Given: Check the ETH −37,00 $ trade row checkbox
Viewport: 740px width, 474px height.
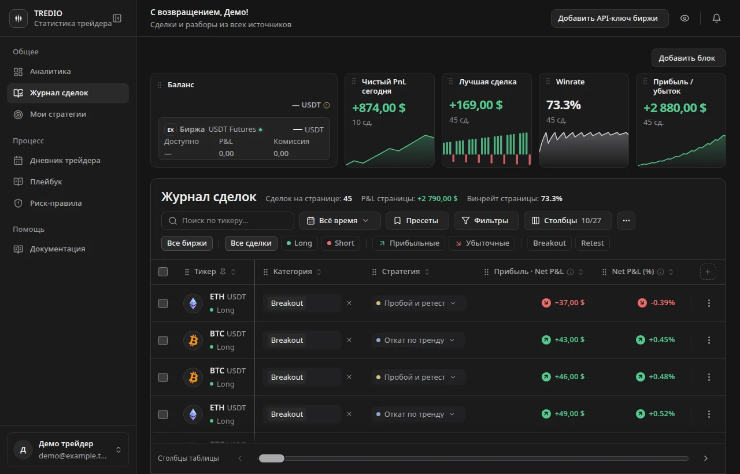Looking at the screenshot, I should tap(163, 303).
